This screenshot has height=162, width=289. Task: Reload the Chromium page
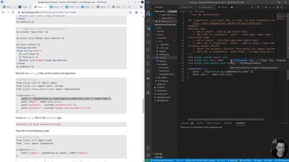click(x=13, y=12)
